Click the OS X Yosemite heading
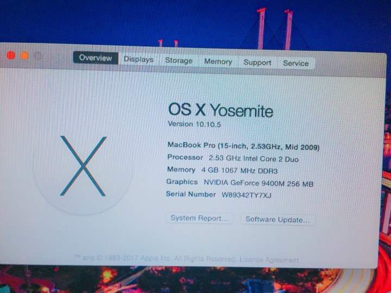The height and width of the screenshot is (293, 391). [x=220, y=110]
